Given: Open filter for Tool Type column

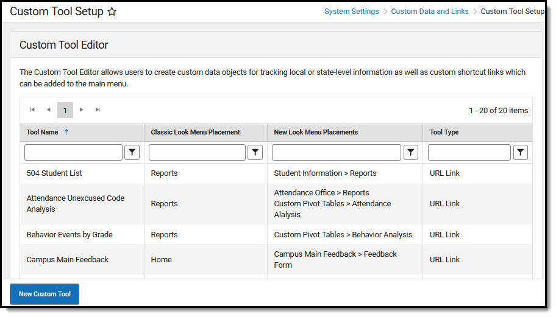Looking at the screenshot, I should pos(520,153).
